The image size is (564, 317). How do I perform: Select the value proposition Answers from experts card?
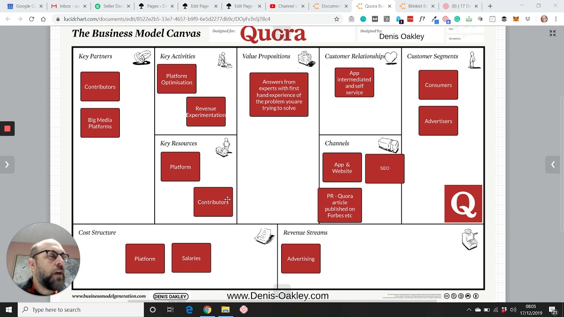(x=279, y=95)
